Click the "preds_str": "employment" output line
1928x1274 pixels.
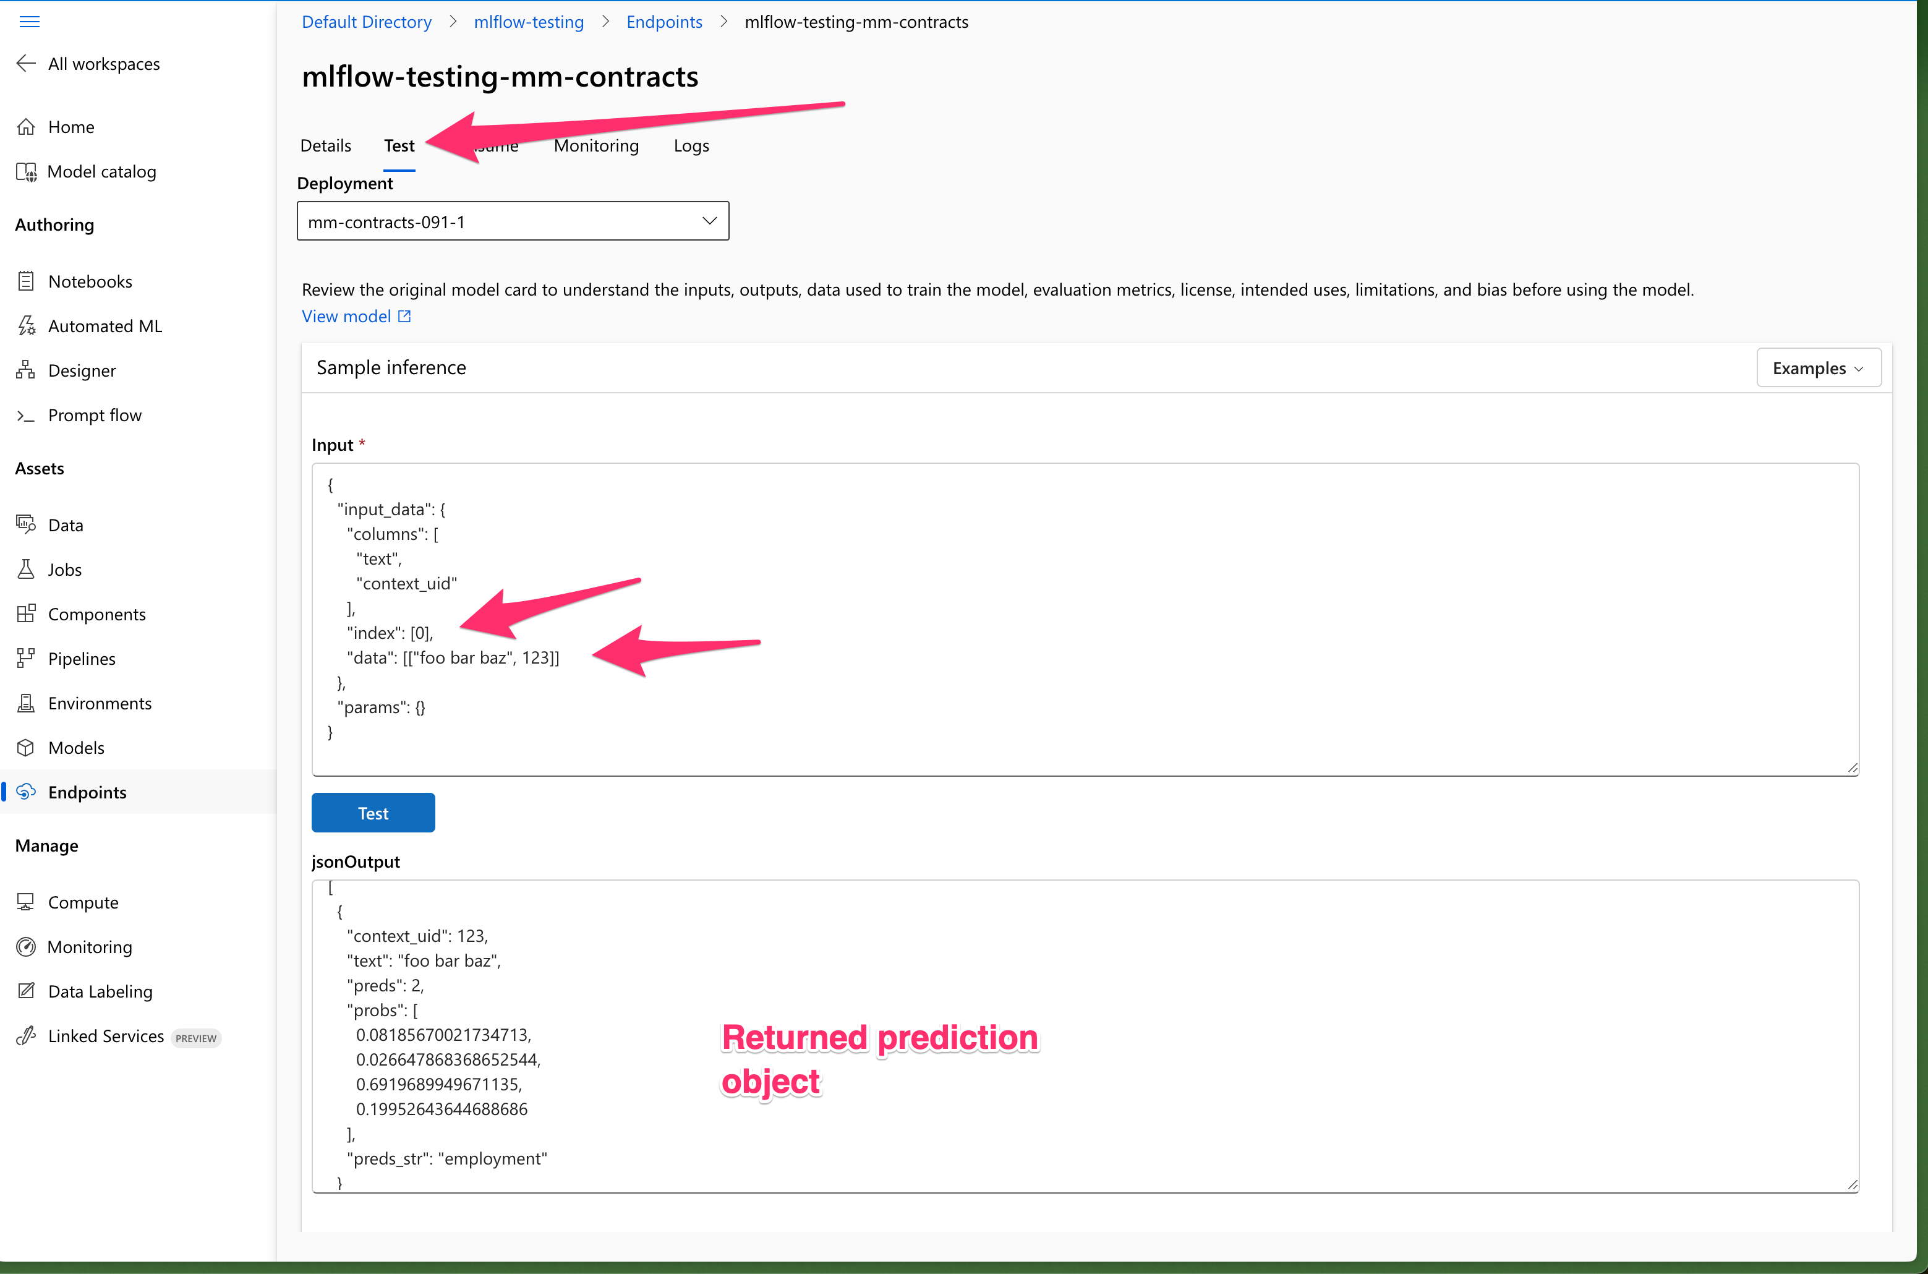pyautogui.click(x=446, y=1158)
